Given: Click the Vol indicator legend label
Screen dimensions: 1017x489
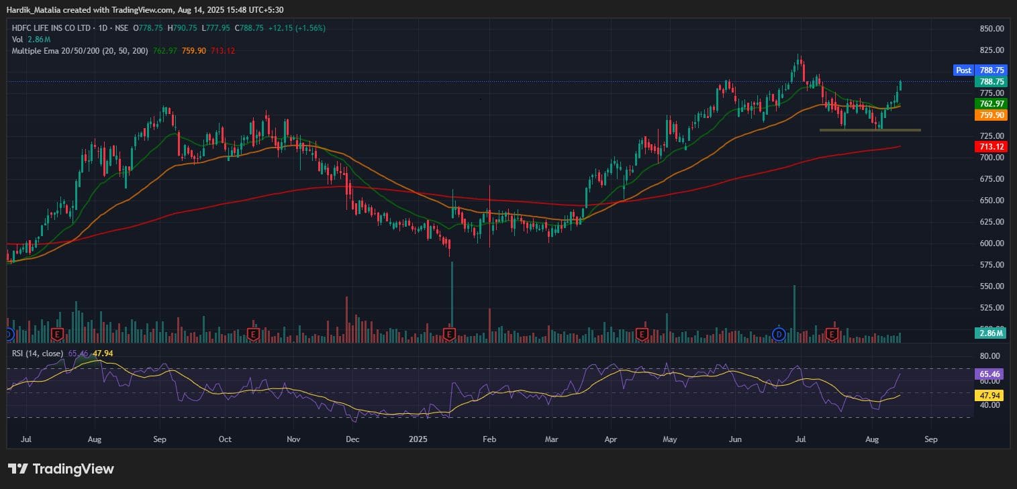Looking at the screenshot, I should (17, 40).
